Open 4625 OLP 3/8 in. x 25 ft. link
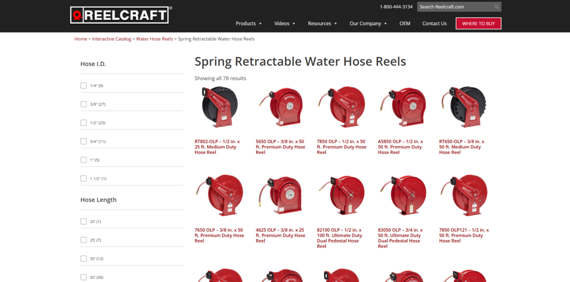 point(281,236)
